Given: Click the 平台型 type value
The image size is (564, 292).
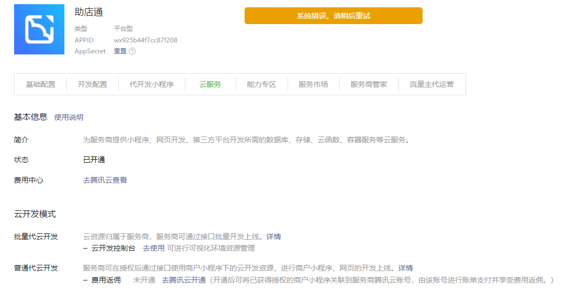Looking at the screenshot, I should [124, 28].
